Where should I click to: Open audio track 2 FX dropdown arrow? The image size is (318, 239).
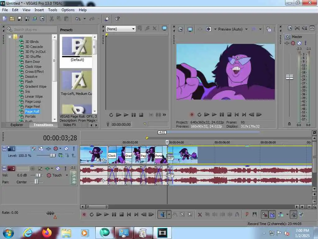click(x=52, y=168)
